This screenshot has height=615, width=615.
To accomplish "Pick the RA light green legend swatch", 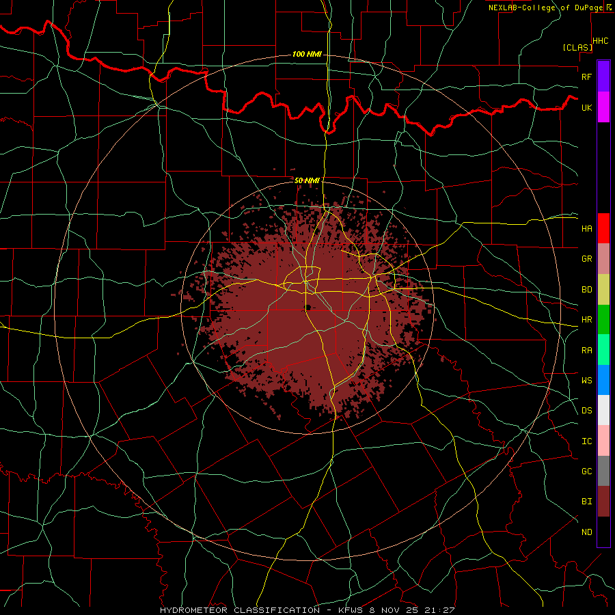I will 603,350.
